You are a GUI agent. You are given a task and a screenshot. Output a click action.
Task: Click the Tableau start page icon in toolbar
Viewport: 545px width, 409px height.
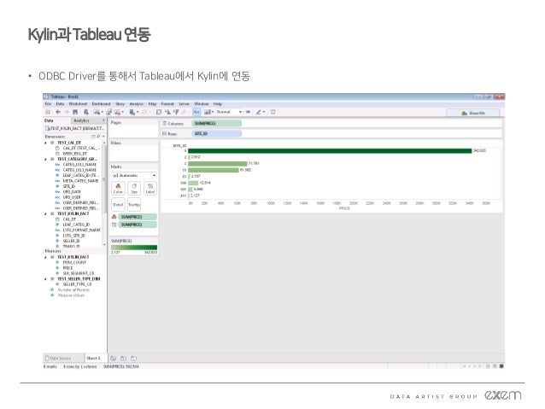[48, 112]
